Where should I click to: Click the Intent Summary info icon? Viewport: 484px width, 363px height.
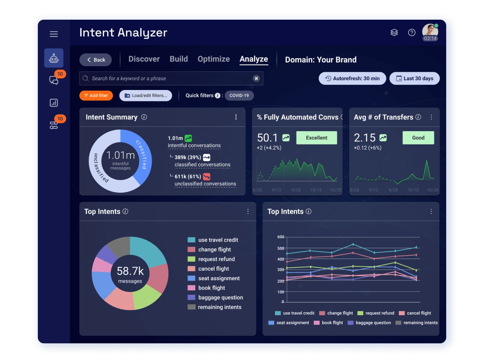(x=144, y=117)
